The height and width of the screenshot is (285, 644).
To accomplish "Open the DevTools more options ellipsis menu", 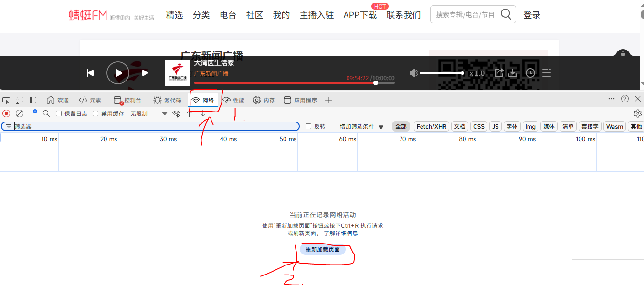I will coord(612,99).
